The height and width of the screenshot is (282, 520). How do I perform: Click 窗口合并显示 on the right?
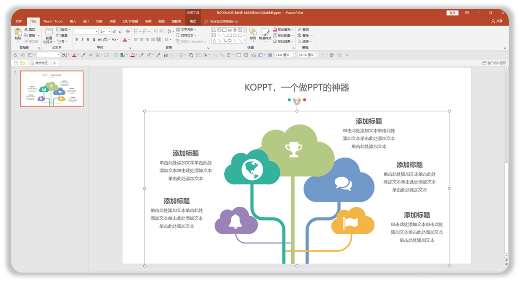click(x=494, y=63)
